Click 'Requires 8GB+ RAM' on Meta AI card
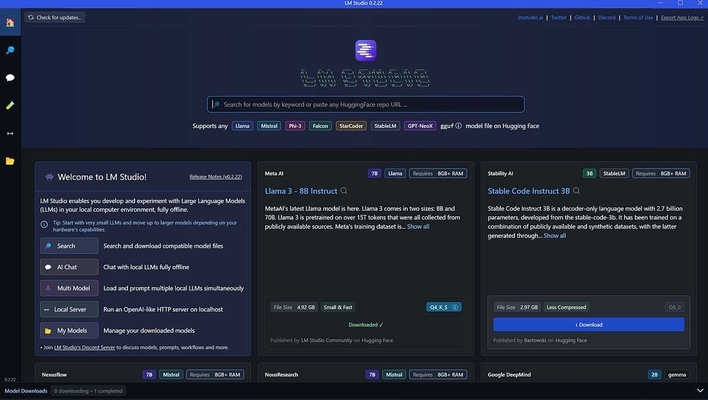The height and width of the screenshot is (400, 708). point(438,173)
